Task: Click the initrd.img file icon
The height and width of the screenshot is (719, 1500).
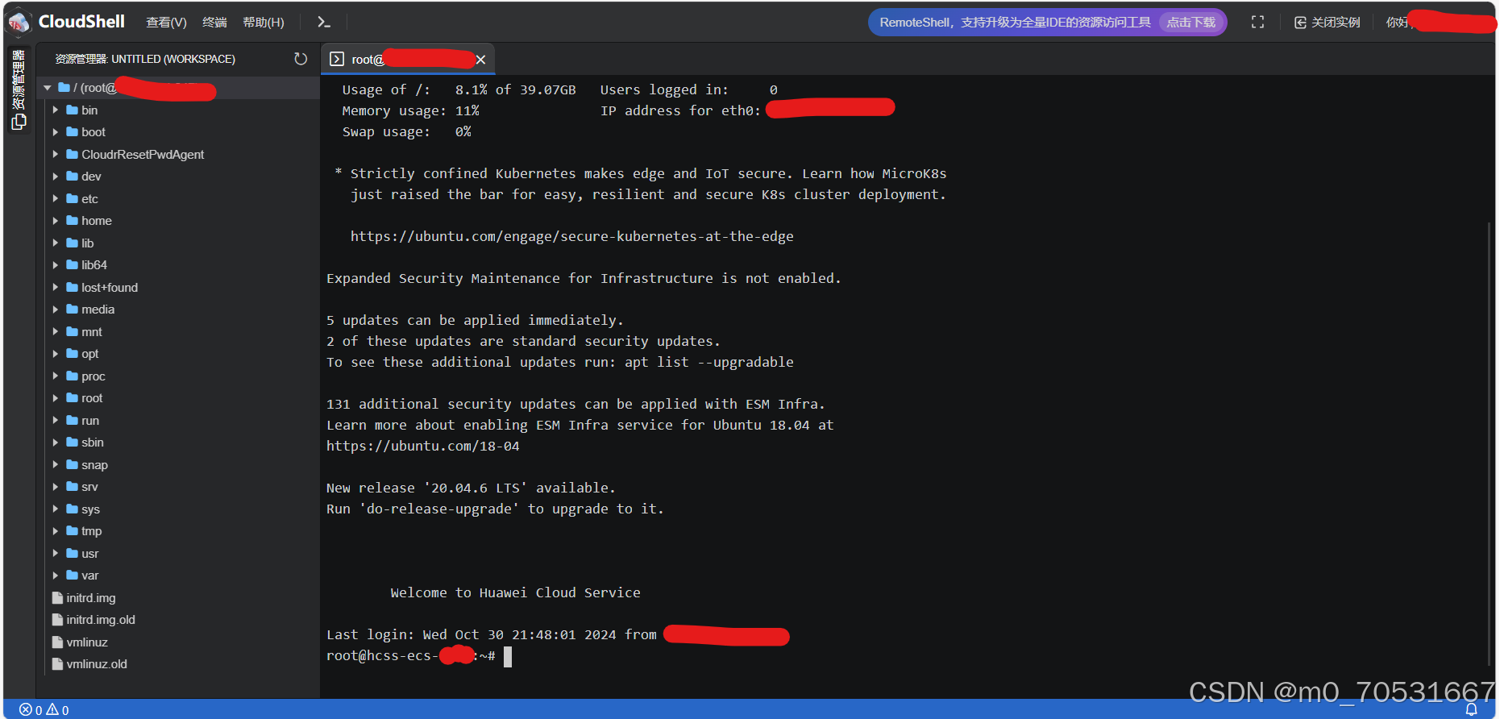Action: 57,598
